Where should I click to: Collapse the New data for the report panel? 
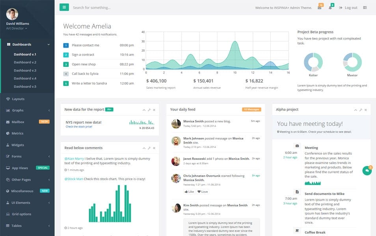click(x=144, y=110)
